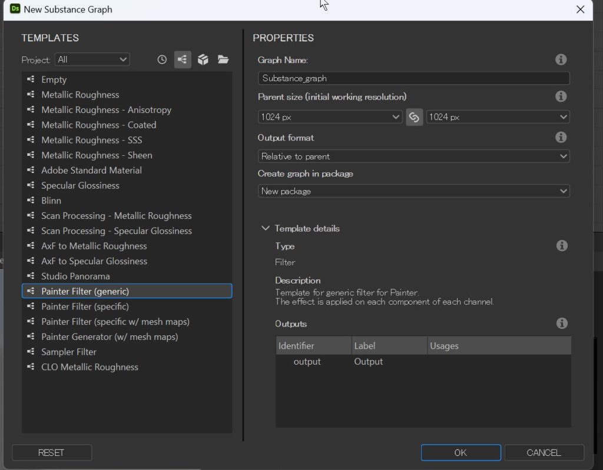Image resolution: width=603 pixels, height=470 pixels.
Task: Click info icon beside Graph Name
Action: tap(561, 59)
